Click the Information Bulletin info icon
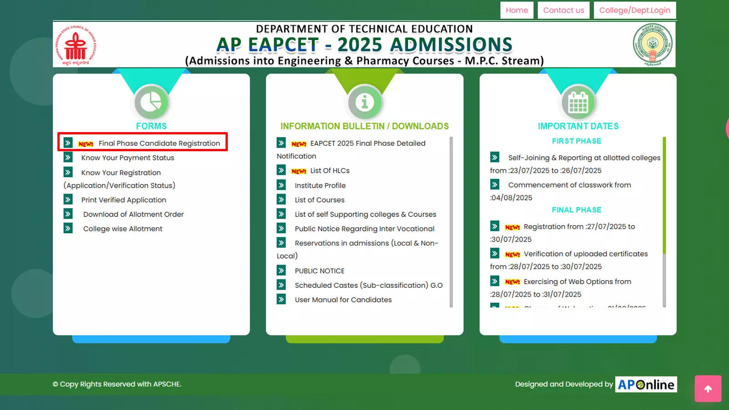Image resolution: width=729 pixels, height=410 pixels. tap(364, 102)
